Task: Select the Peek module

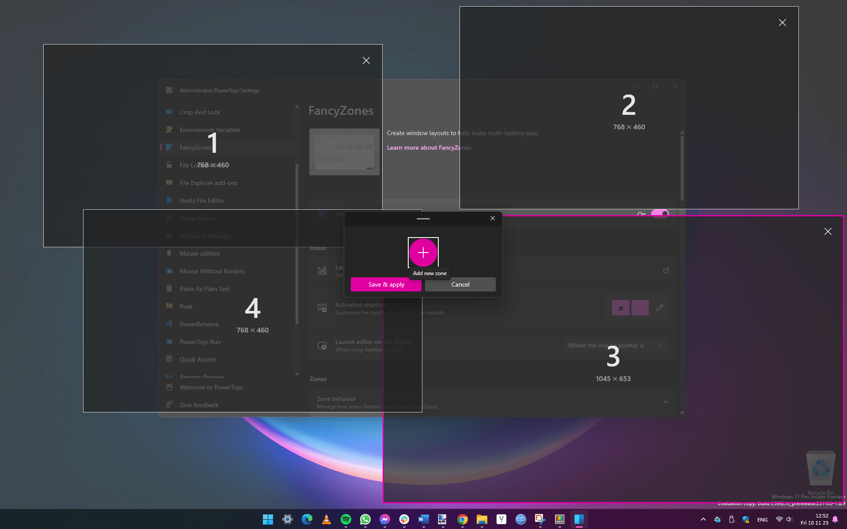Action: [186, 306]
